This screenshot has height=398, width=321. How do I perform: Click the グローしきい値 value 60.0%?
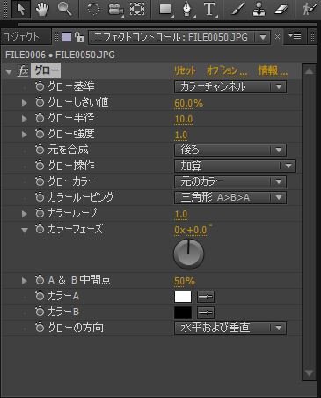pyautogui.click(x=188, y=103)
